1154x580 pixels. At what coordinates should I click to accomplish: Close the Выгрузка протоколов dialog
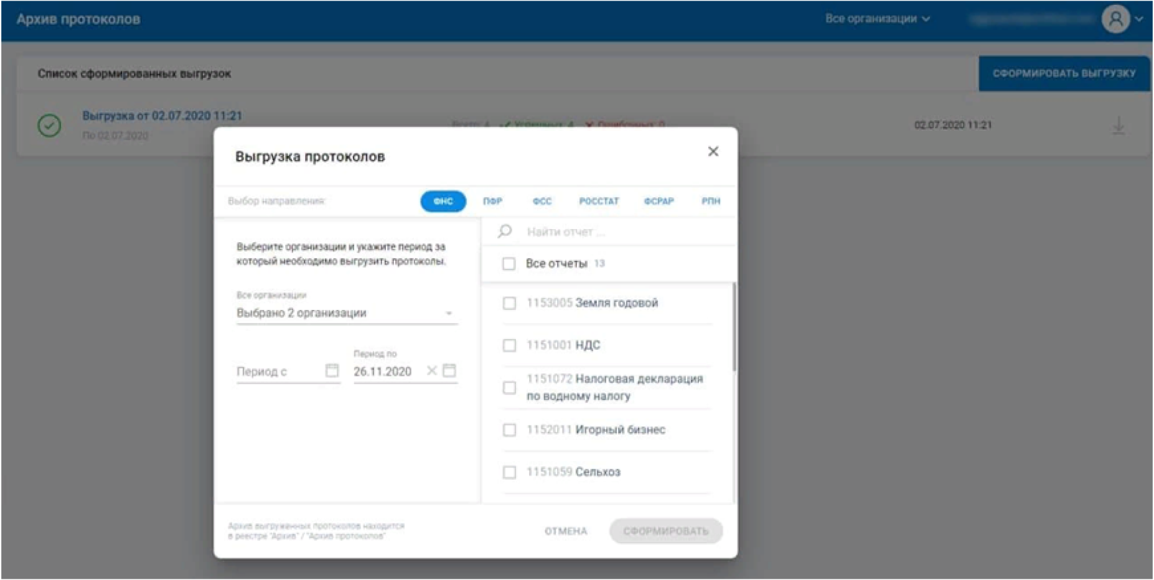pyautogui.click(x=713, y=151)
